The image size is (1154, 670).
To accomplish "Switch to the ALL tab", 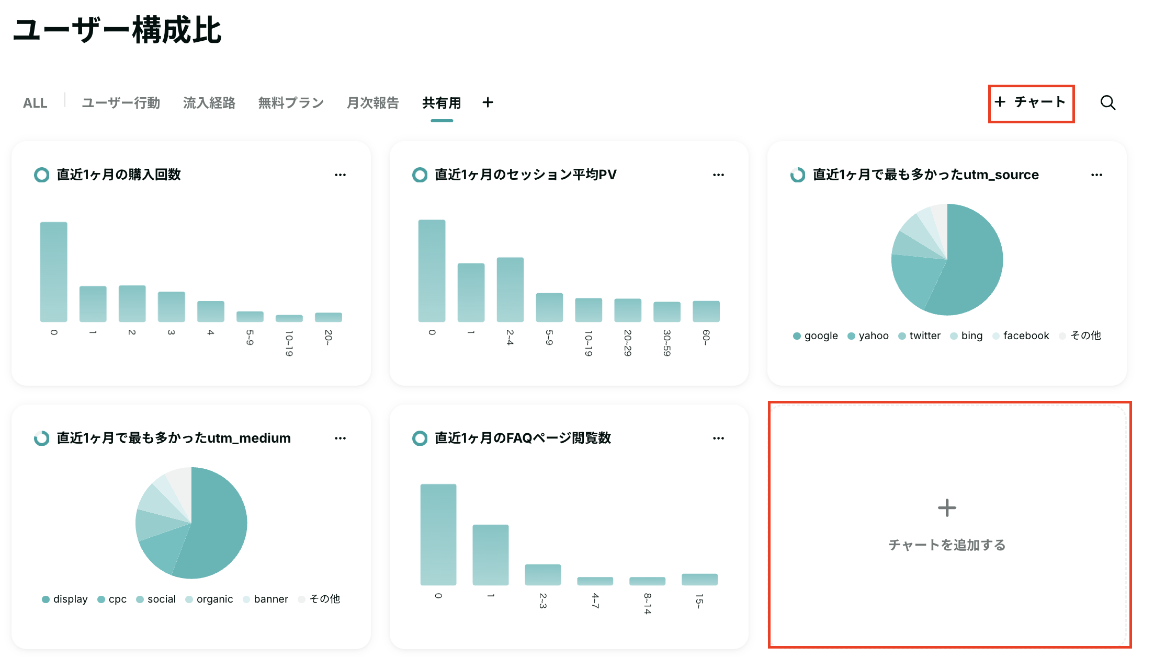I will point(35,103).
